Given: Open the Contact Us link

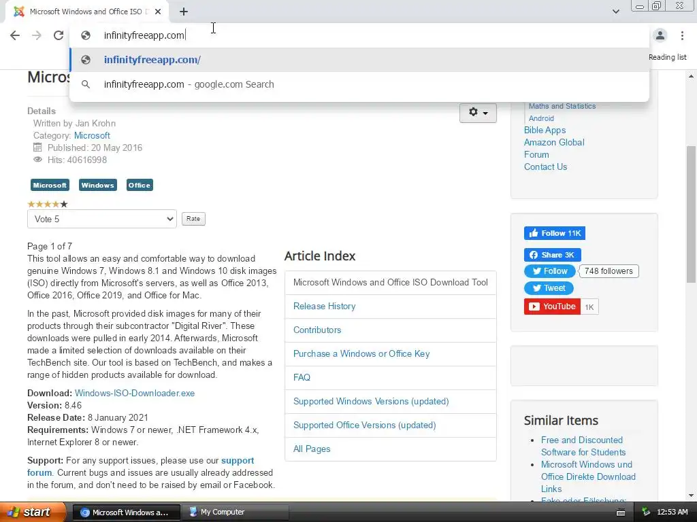Looking at the screenshot, I should click(545, 167).
